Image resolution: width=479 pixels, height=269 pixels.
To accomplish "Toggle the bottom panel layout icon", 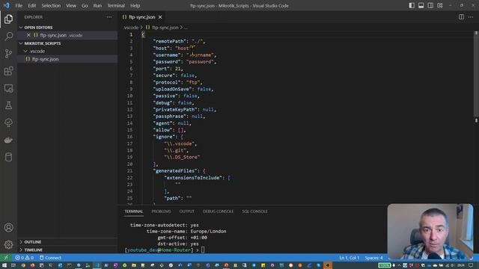I will [421, 5].
